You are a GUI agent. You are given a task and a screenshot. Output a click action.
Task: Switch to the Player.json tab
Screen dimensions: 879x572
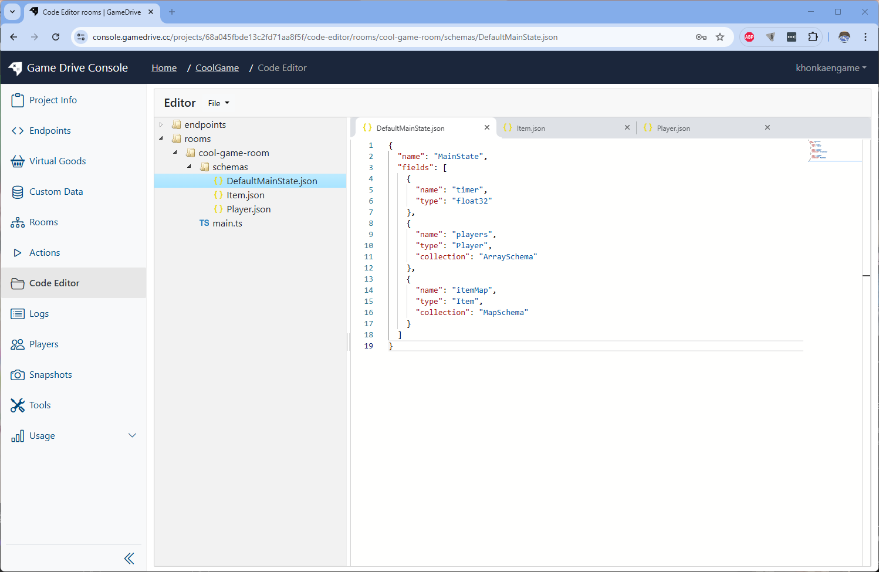coord(674,127)
